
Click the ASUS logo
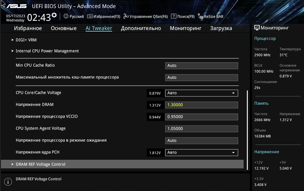(16, 6)
